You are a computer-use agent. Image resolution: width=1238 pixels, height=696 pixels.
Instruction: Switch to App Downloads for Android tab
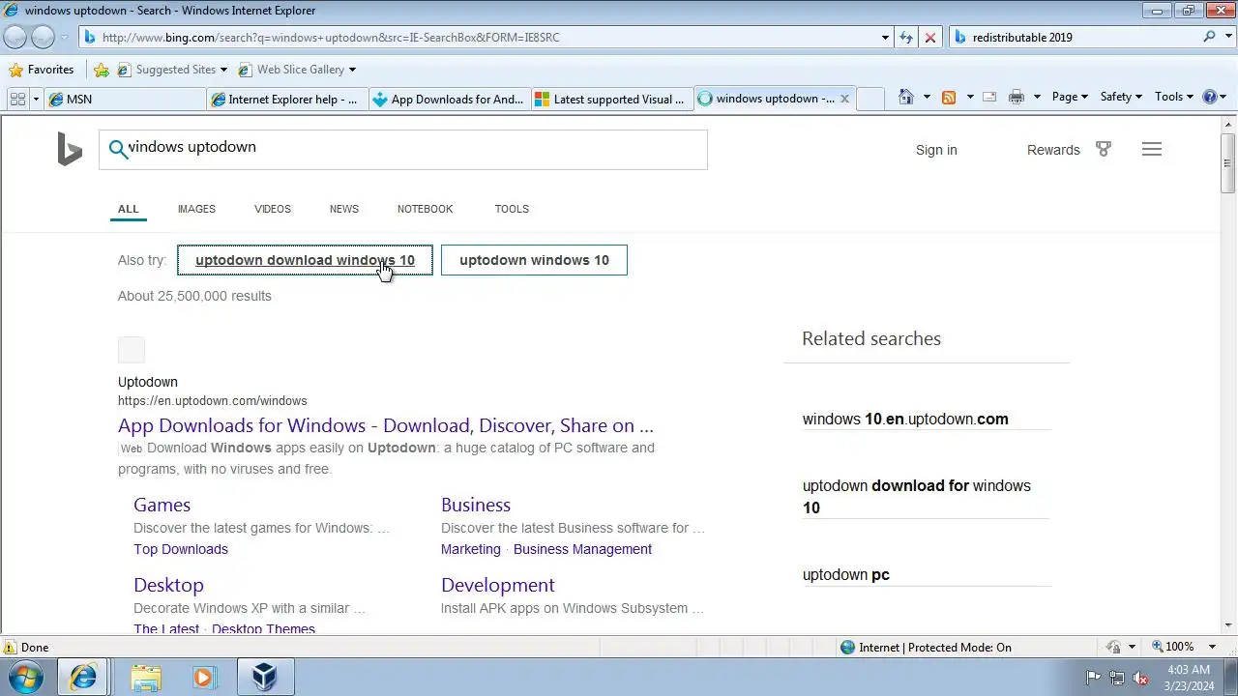pyautogui.click(x=450, y=99)
